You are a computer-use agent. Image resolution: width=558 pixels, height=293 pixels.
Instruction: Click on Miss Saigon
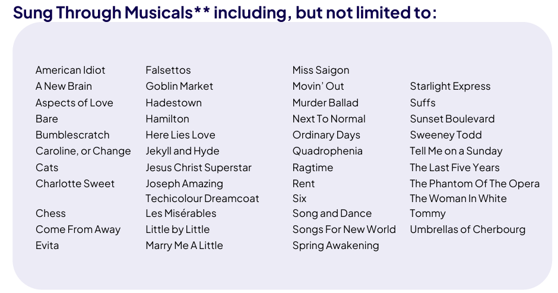[321, 70]
